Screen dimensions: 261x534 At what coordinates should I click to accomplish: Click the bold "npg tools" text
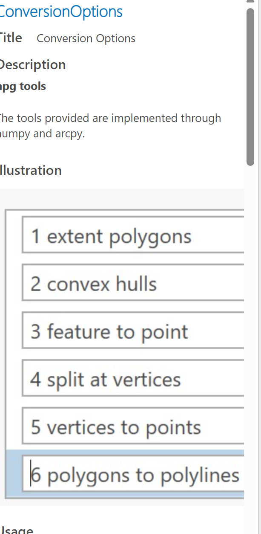[x=22, y=86]
